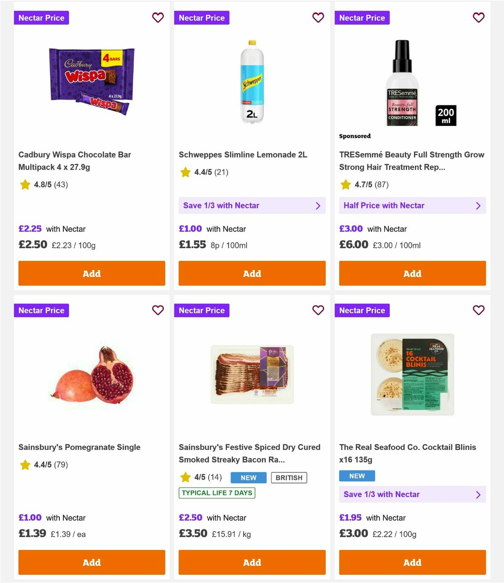Click the heart icon on the TRESemmé conditioner
The height and width of the screenshot is (583, 504).
[x=478, y=18]
